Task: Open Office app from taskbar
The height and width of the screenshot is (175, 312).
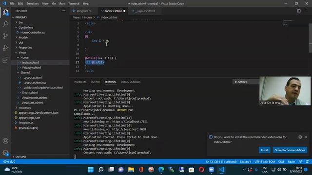Action: pos(141,170)
